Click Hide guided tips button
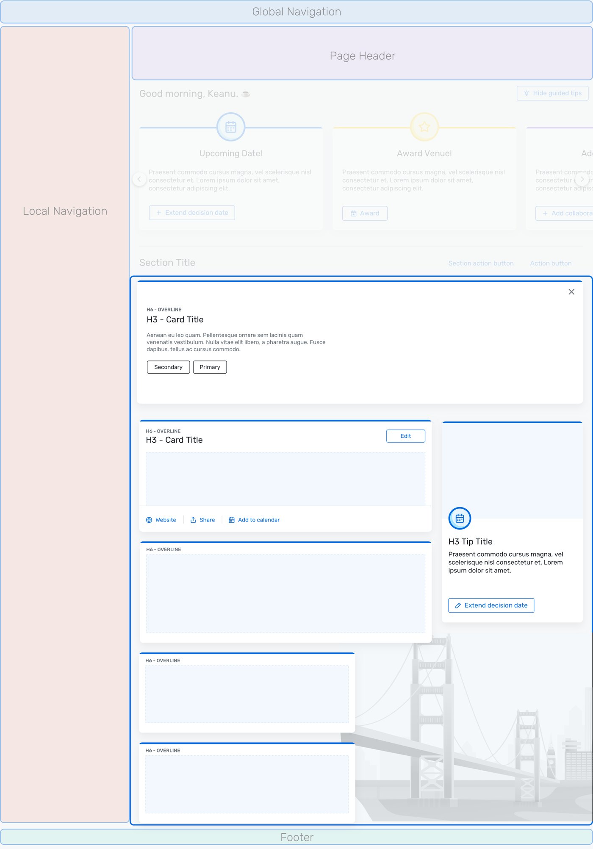Viewport: 593px width, 849px height. point(552,93)
